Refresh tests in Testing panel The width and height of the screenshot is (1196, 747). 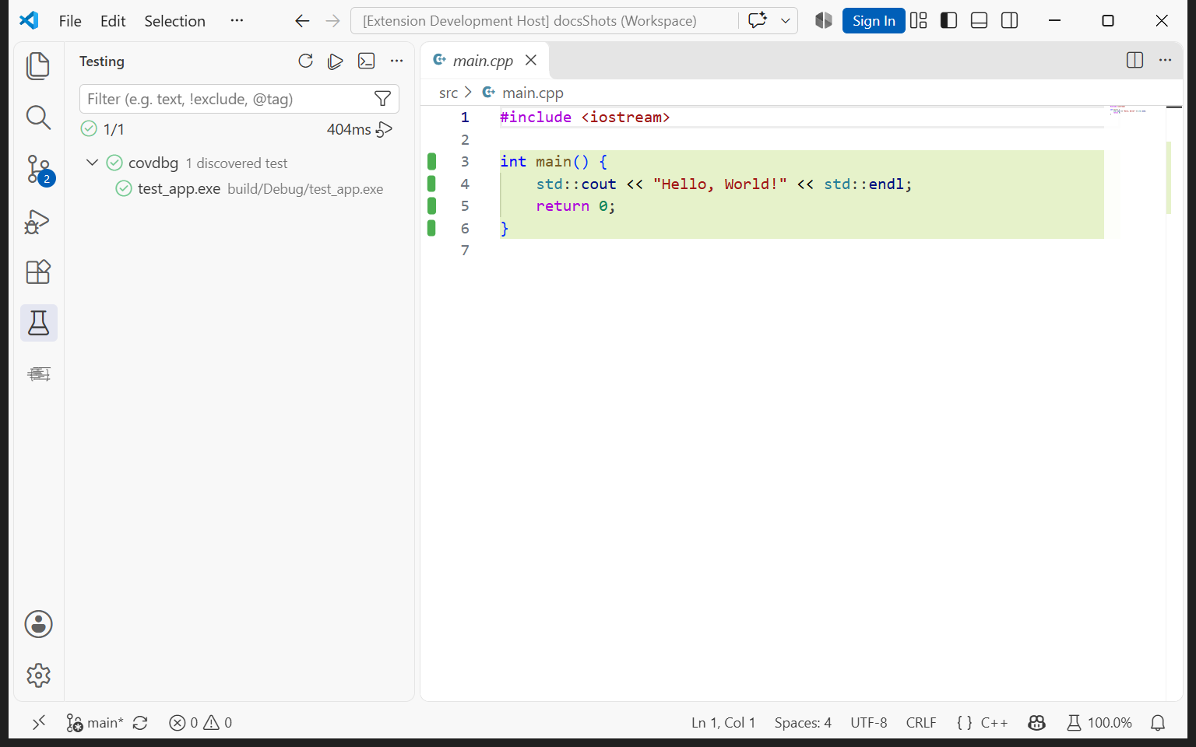tap(305, 61)
